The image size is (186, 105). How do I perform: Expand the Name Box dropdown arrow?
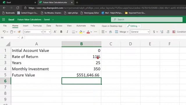18,38
